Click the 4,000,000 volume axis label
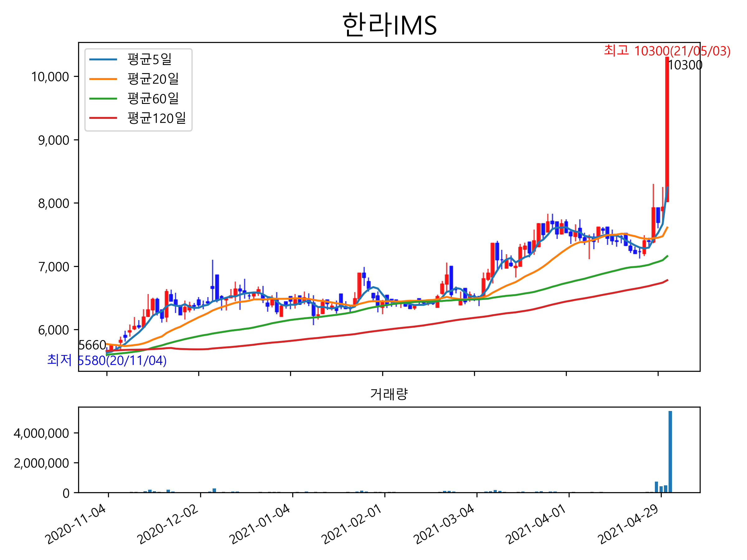The image size is (747, 560). (x=41, y=433)
